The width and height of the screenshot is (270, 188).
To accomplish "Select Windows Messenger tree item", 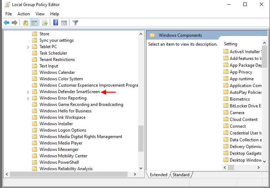I will pyautogui.click(x=59, y=149).
